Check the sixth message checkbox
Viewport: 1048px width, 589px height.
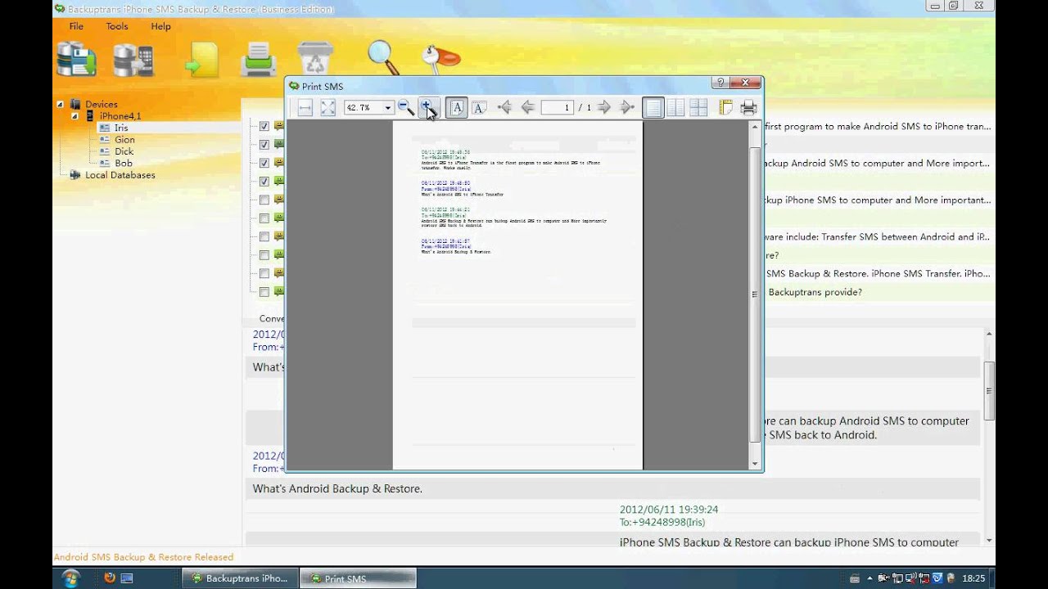coord(264,218)
